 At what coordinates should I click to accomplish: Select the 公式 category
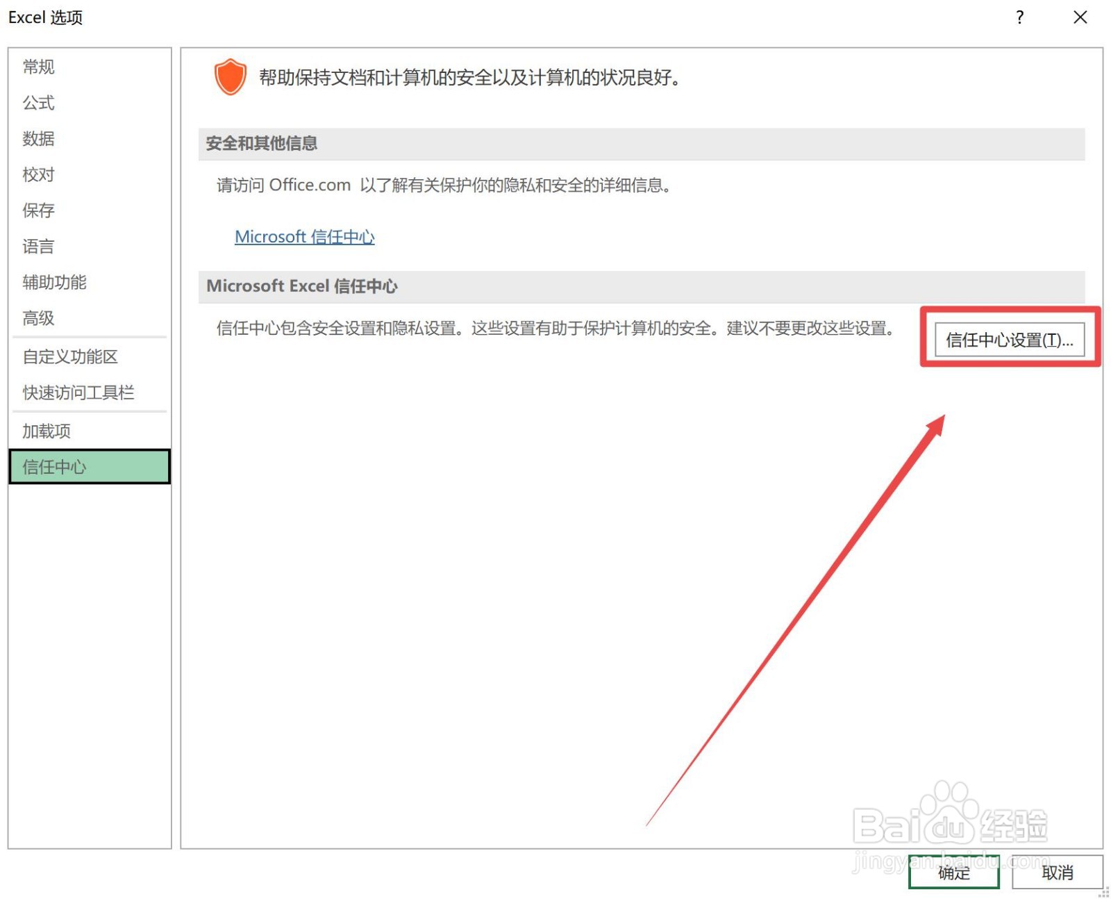[89, 103]
